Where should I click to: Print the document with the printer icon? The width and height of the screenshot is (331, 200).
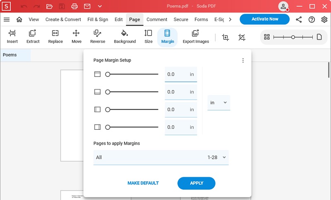pyautogui.click(x=74, y=6)
